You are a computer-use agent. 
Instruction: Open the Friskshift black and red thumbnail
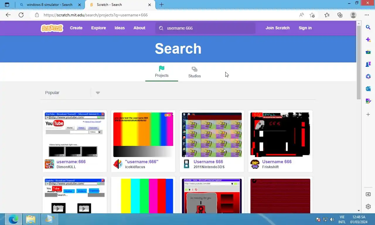click(280, 135)
